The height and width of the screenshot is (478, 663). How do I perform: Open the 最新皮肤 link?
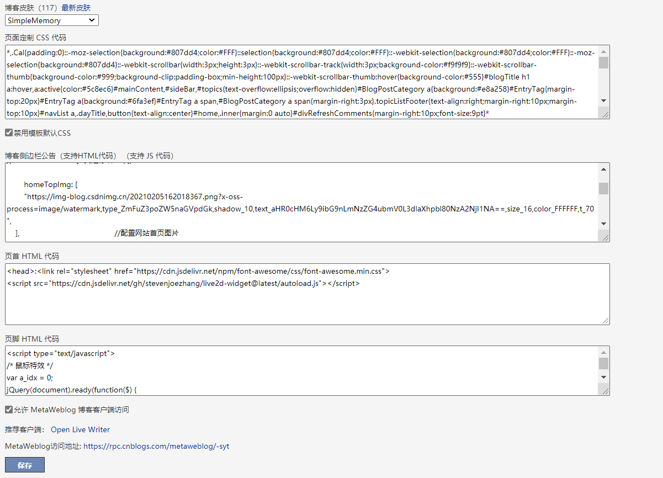point(76,8)
